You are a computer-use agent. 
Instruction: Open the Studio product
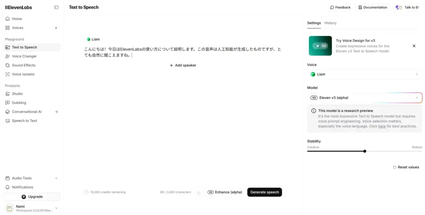32,94
